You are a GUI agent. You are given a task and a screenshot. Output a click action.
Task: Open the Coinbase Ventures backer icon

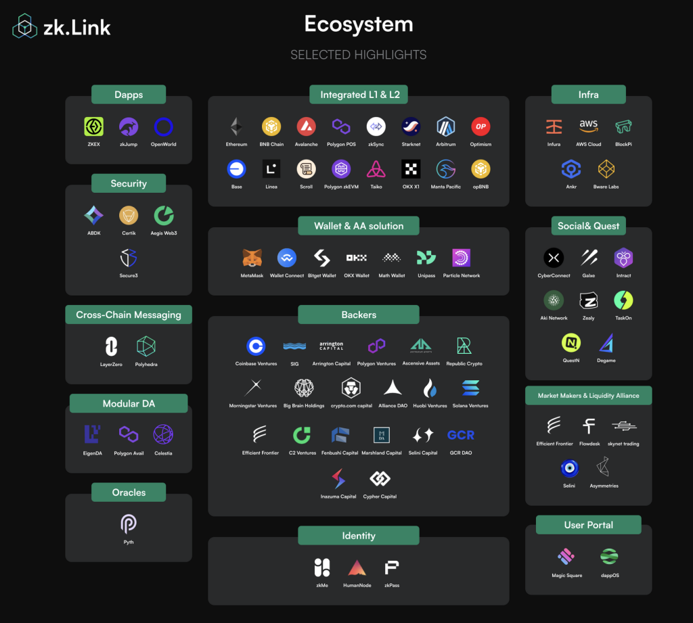click(256, 346)
